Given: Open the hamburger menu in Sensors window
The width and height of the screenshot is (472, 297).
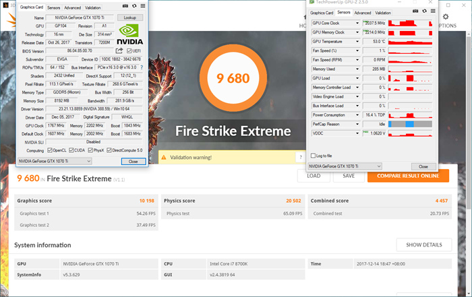Looking at the screenshot, I should coord(432,12).
